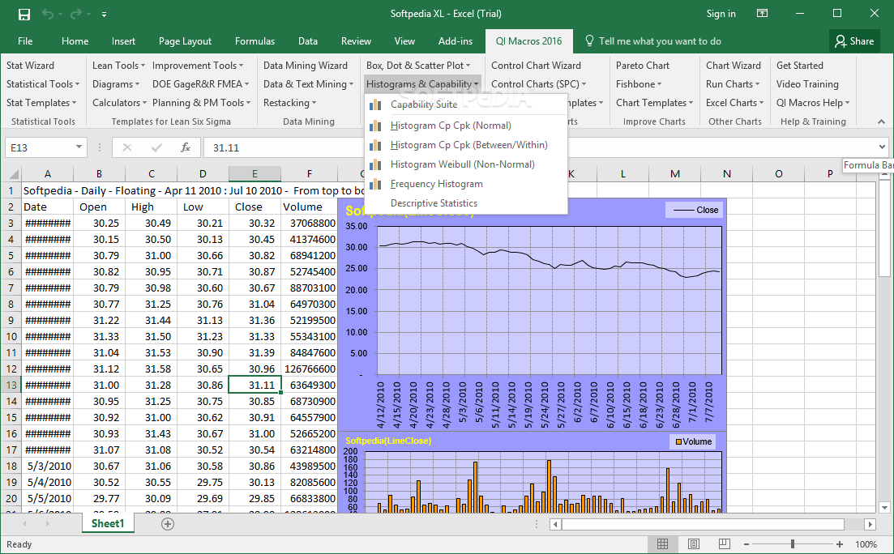
Task: Expand the Statistical Tools dropdown
Action: point(43,84)
